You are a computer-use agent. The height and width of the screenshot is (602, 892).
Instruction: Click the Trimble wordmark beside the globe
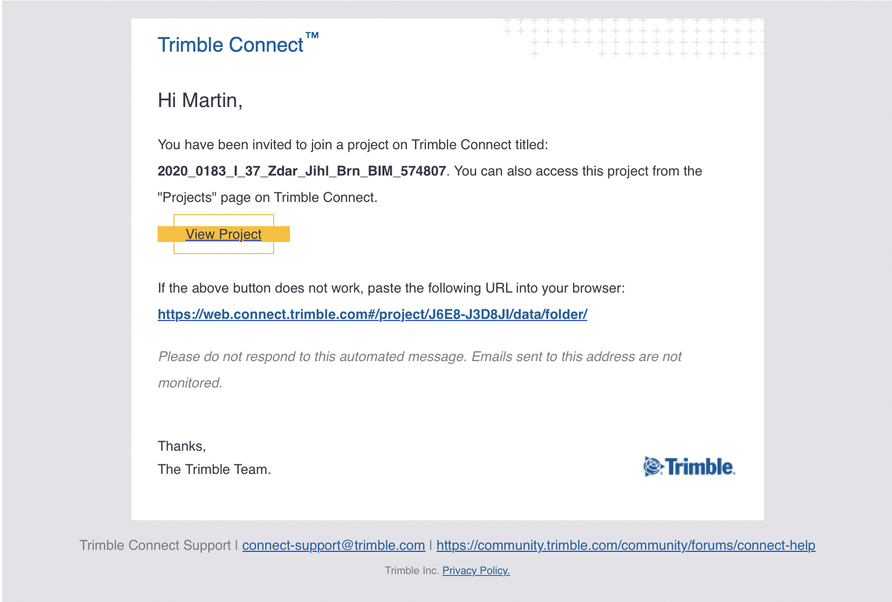(x=700, y=467)
